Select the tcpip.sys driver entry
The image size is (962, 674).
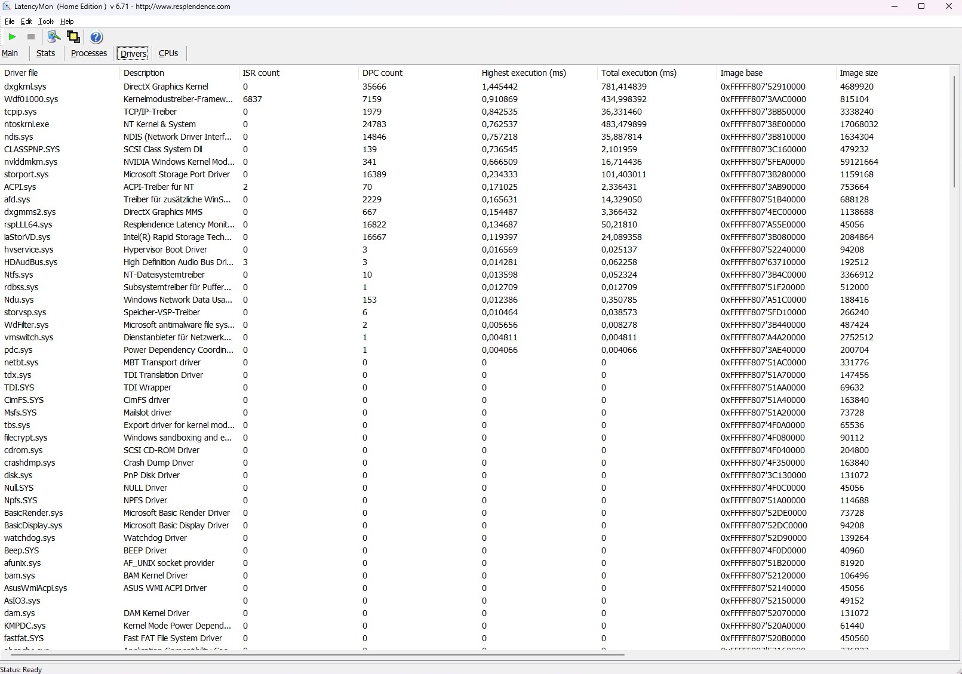(20, 112)
